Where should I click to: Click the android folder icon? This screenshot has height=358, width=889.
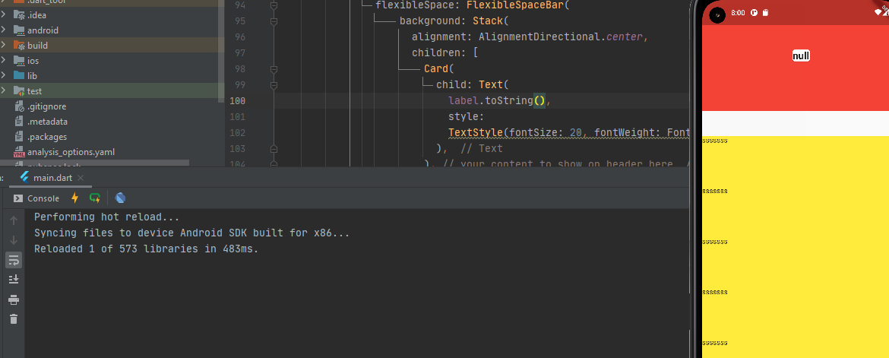point(19,30)
